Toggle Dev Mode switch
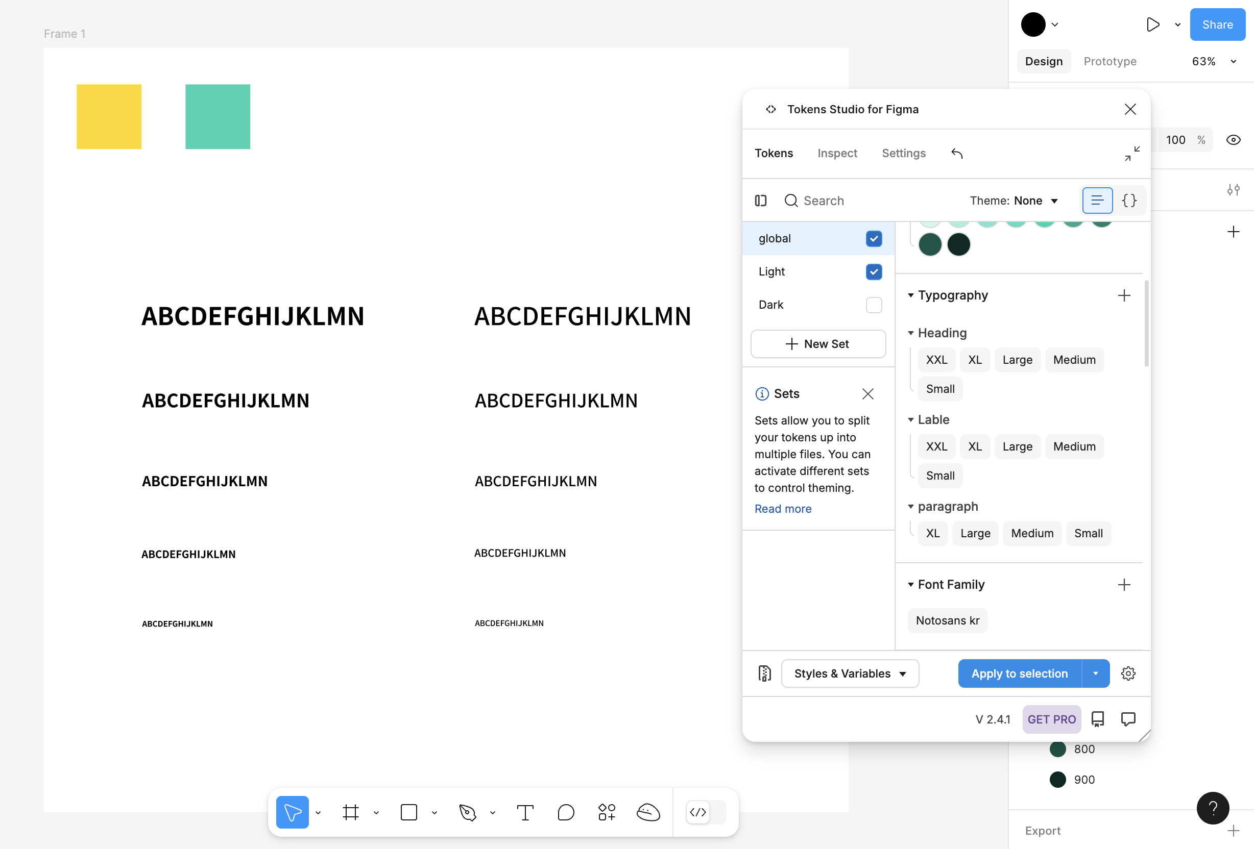 click(x=706, y=812)
